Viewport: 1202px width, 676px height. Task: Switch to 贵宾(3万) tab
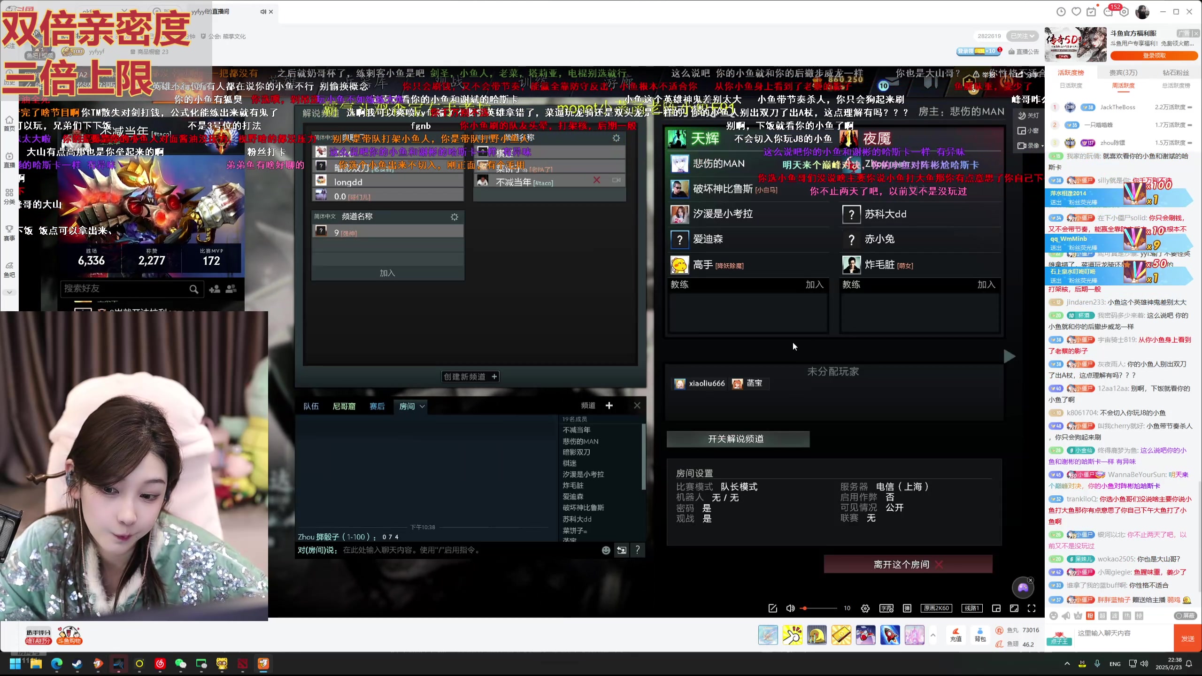[x=1123, y=73]
